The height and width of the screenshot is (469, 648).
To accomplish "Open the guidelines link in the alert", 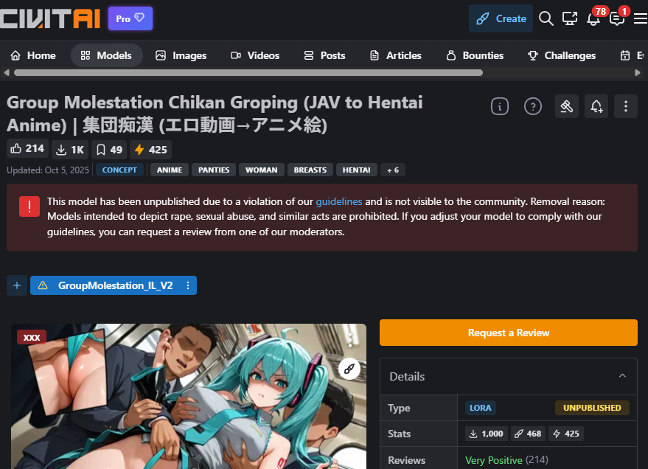I will 339,201.
